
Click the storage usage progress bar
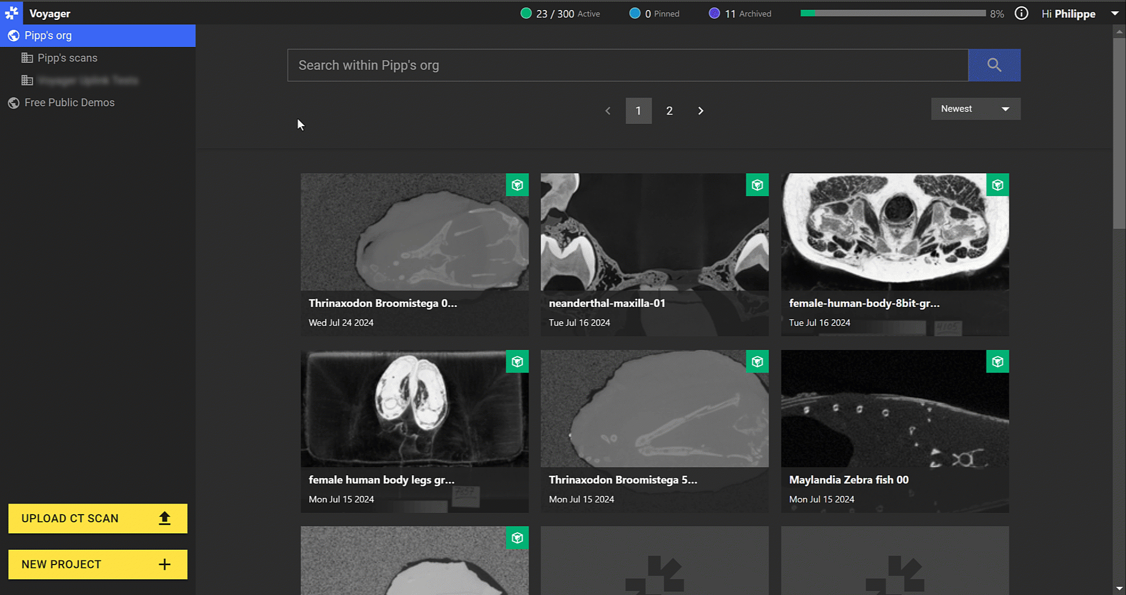[x=893, y=13]
